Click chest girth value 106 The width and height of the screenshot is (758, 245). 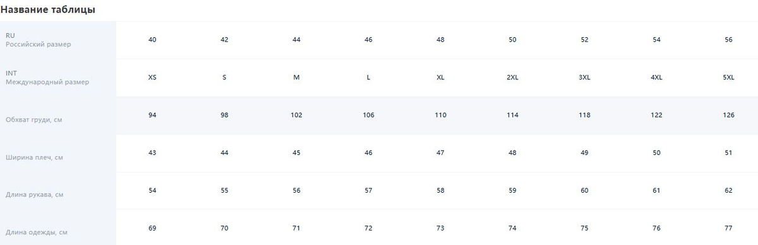(368, 115)
